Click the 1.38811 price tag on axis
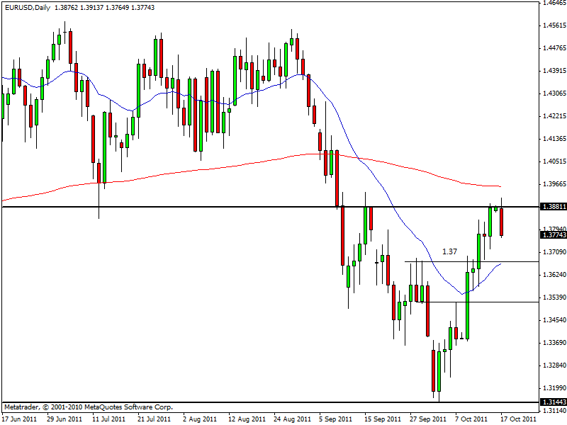The width and height of the screenshot is (567, 425). pyautogui.click(x=553, y=207)
